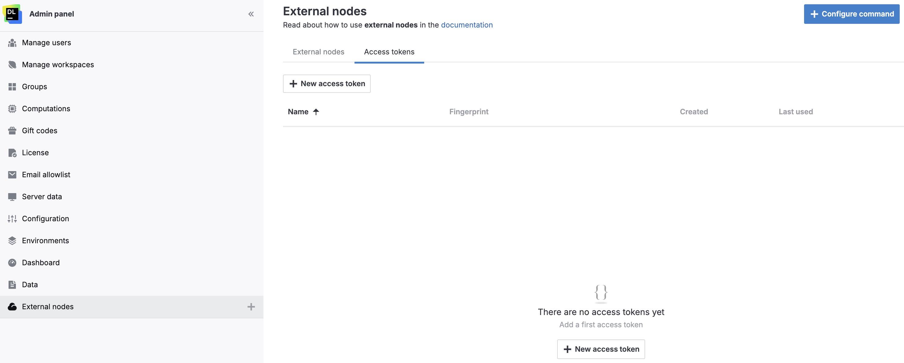Viewport: 904px width, 363px height.
Task: Click the Email allowlist envelope icon
Action: [x=12, y=174]
